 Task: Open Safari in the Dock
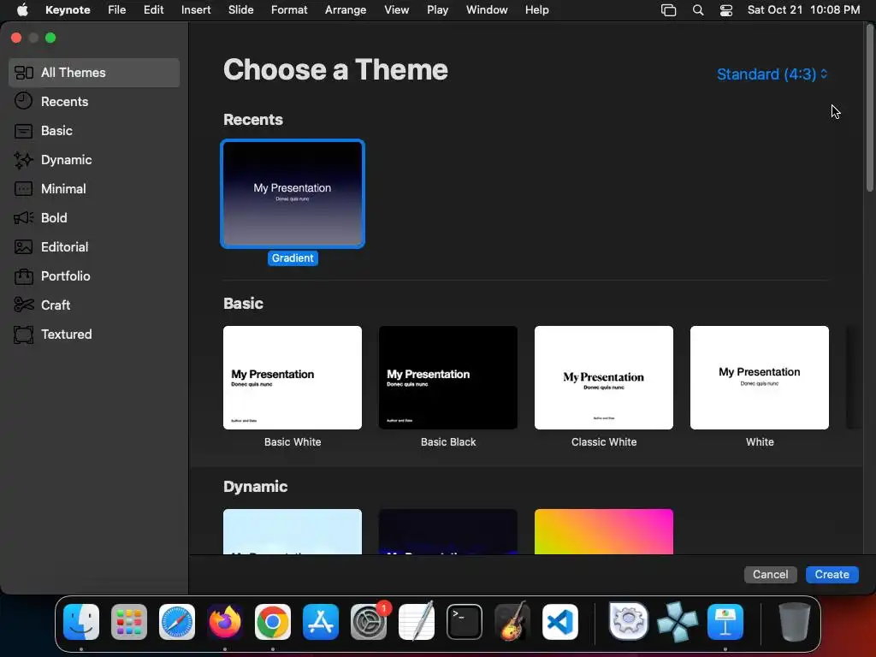pos(177,622)
